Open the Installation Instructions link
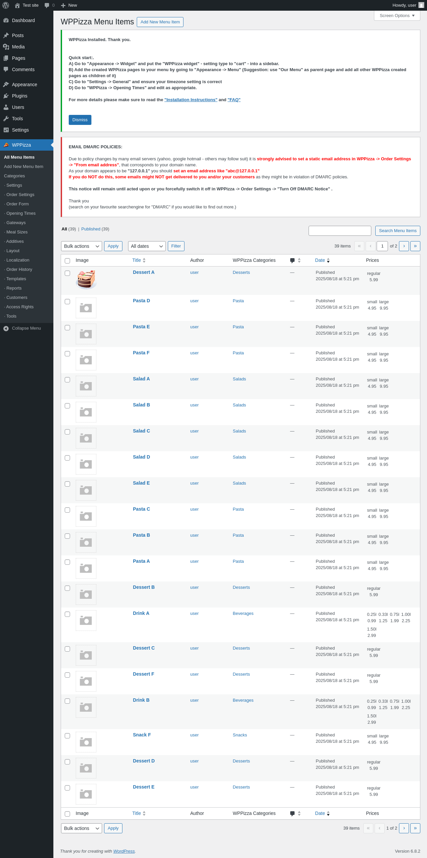 (x=191, y=100)
